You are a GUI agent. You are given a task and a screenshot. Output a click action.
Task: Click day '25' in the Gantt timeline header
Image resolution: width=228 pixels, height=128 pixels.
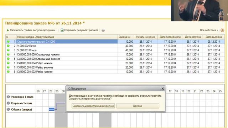point(220,91)
